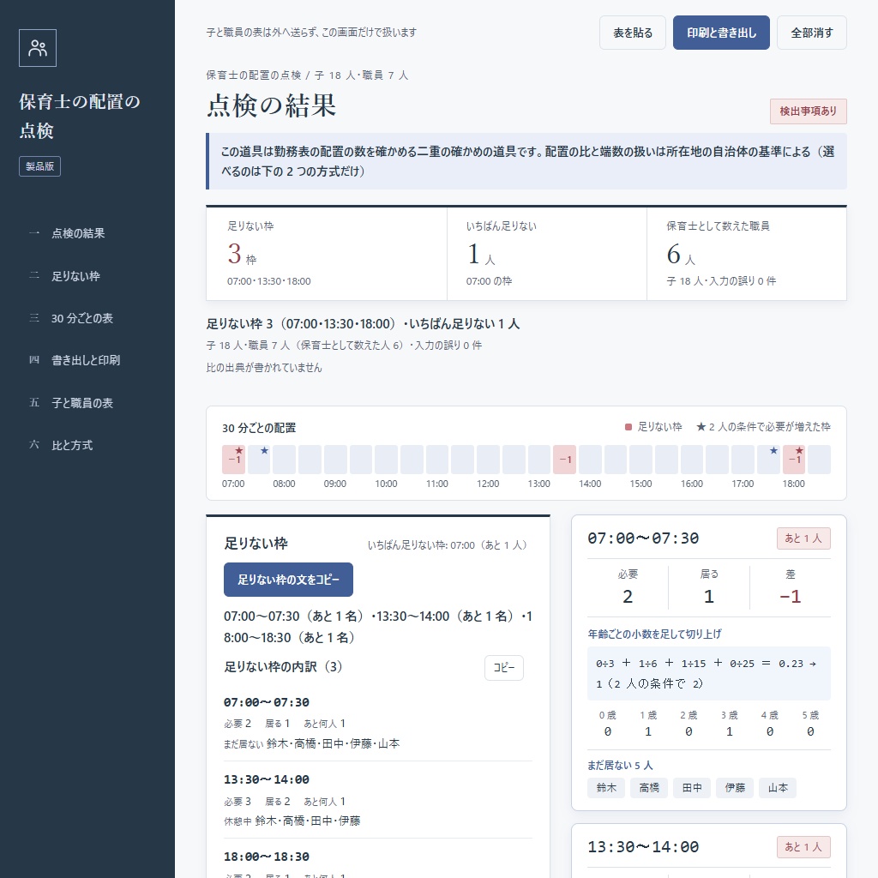
Task: Open the 13:30〜14:00 entry in shortage breakdown list
Action: [378, 800]
